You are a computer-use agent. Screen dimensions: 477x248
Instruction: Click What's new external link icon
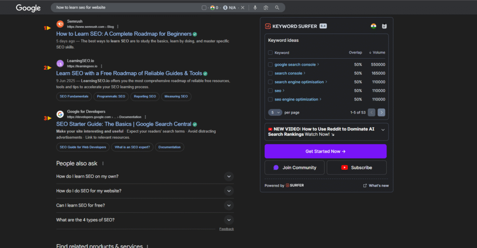click(x=365, y=185)
